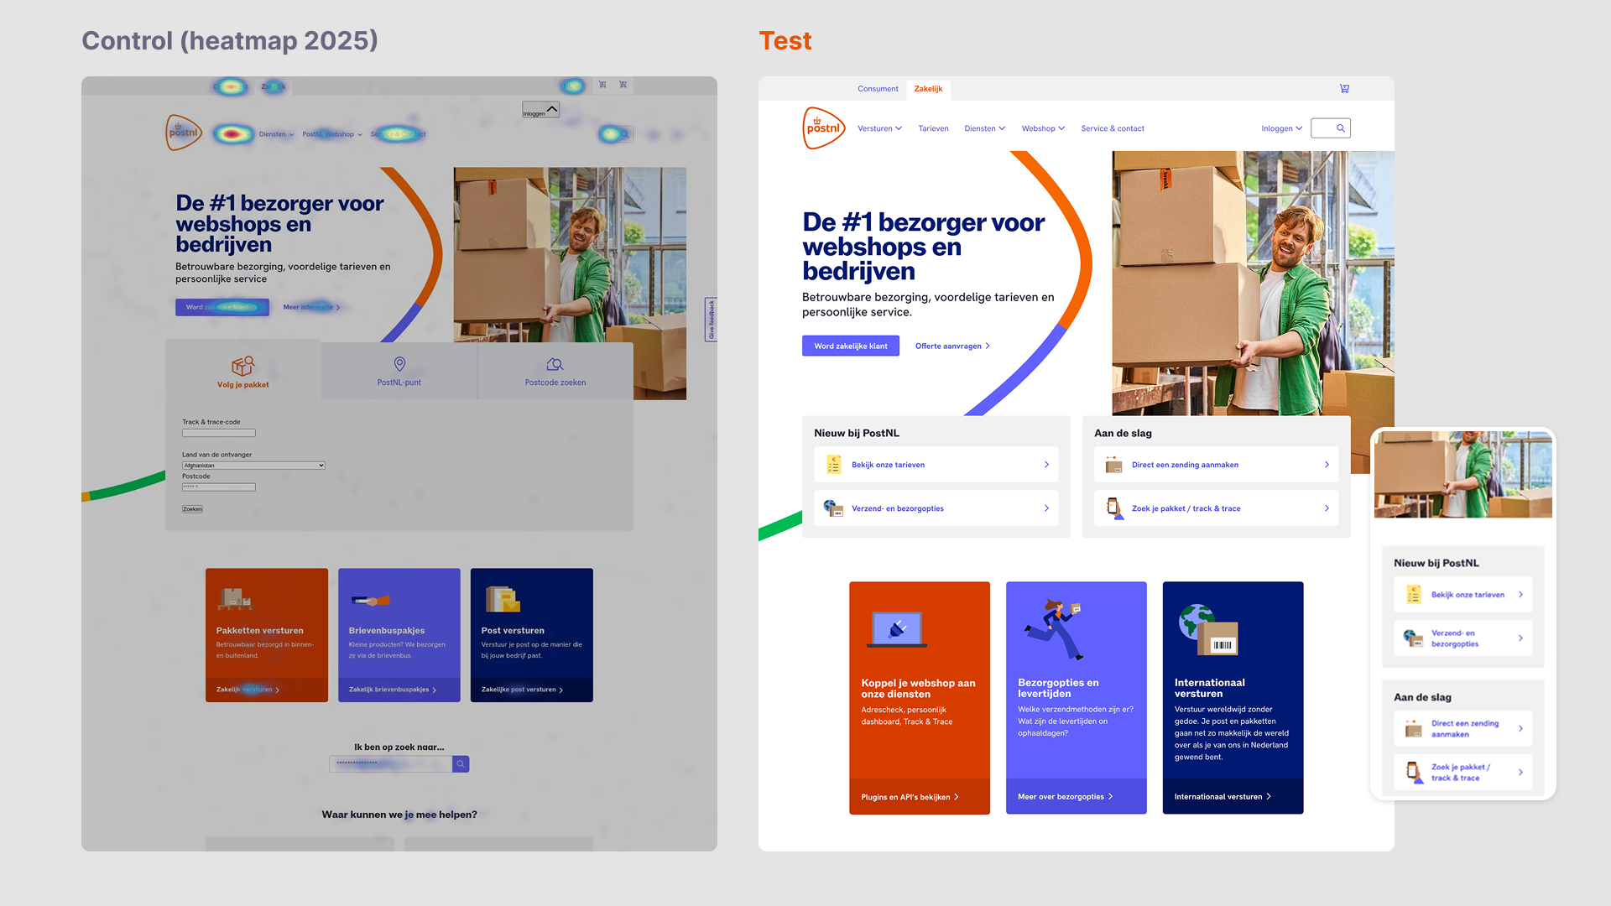Click the Zoeken button under the Postcode field

point(192,509)
